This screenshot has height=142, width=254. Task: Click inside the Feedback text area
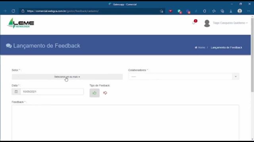click(x=125, y=123)
